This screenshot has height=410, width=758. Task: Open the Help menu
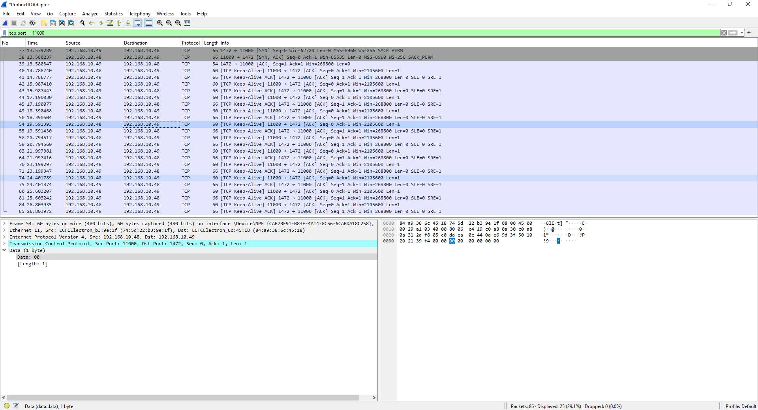tap(202, 14)
